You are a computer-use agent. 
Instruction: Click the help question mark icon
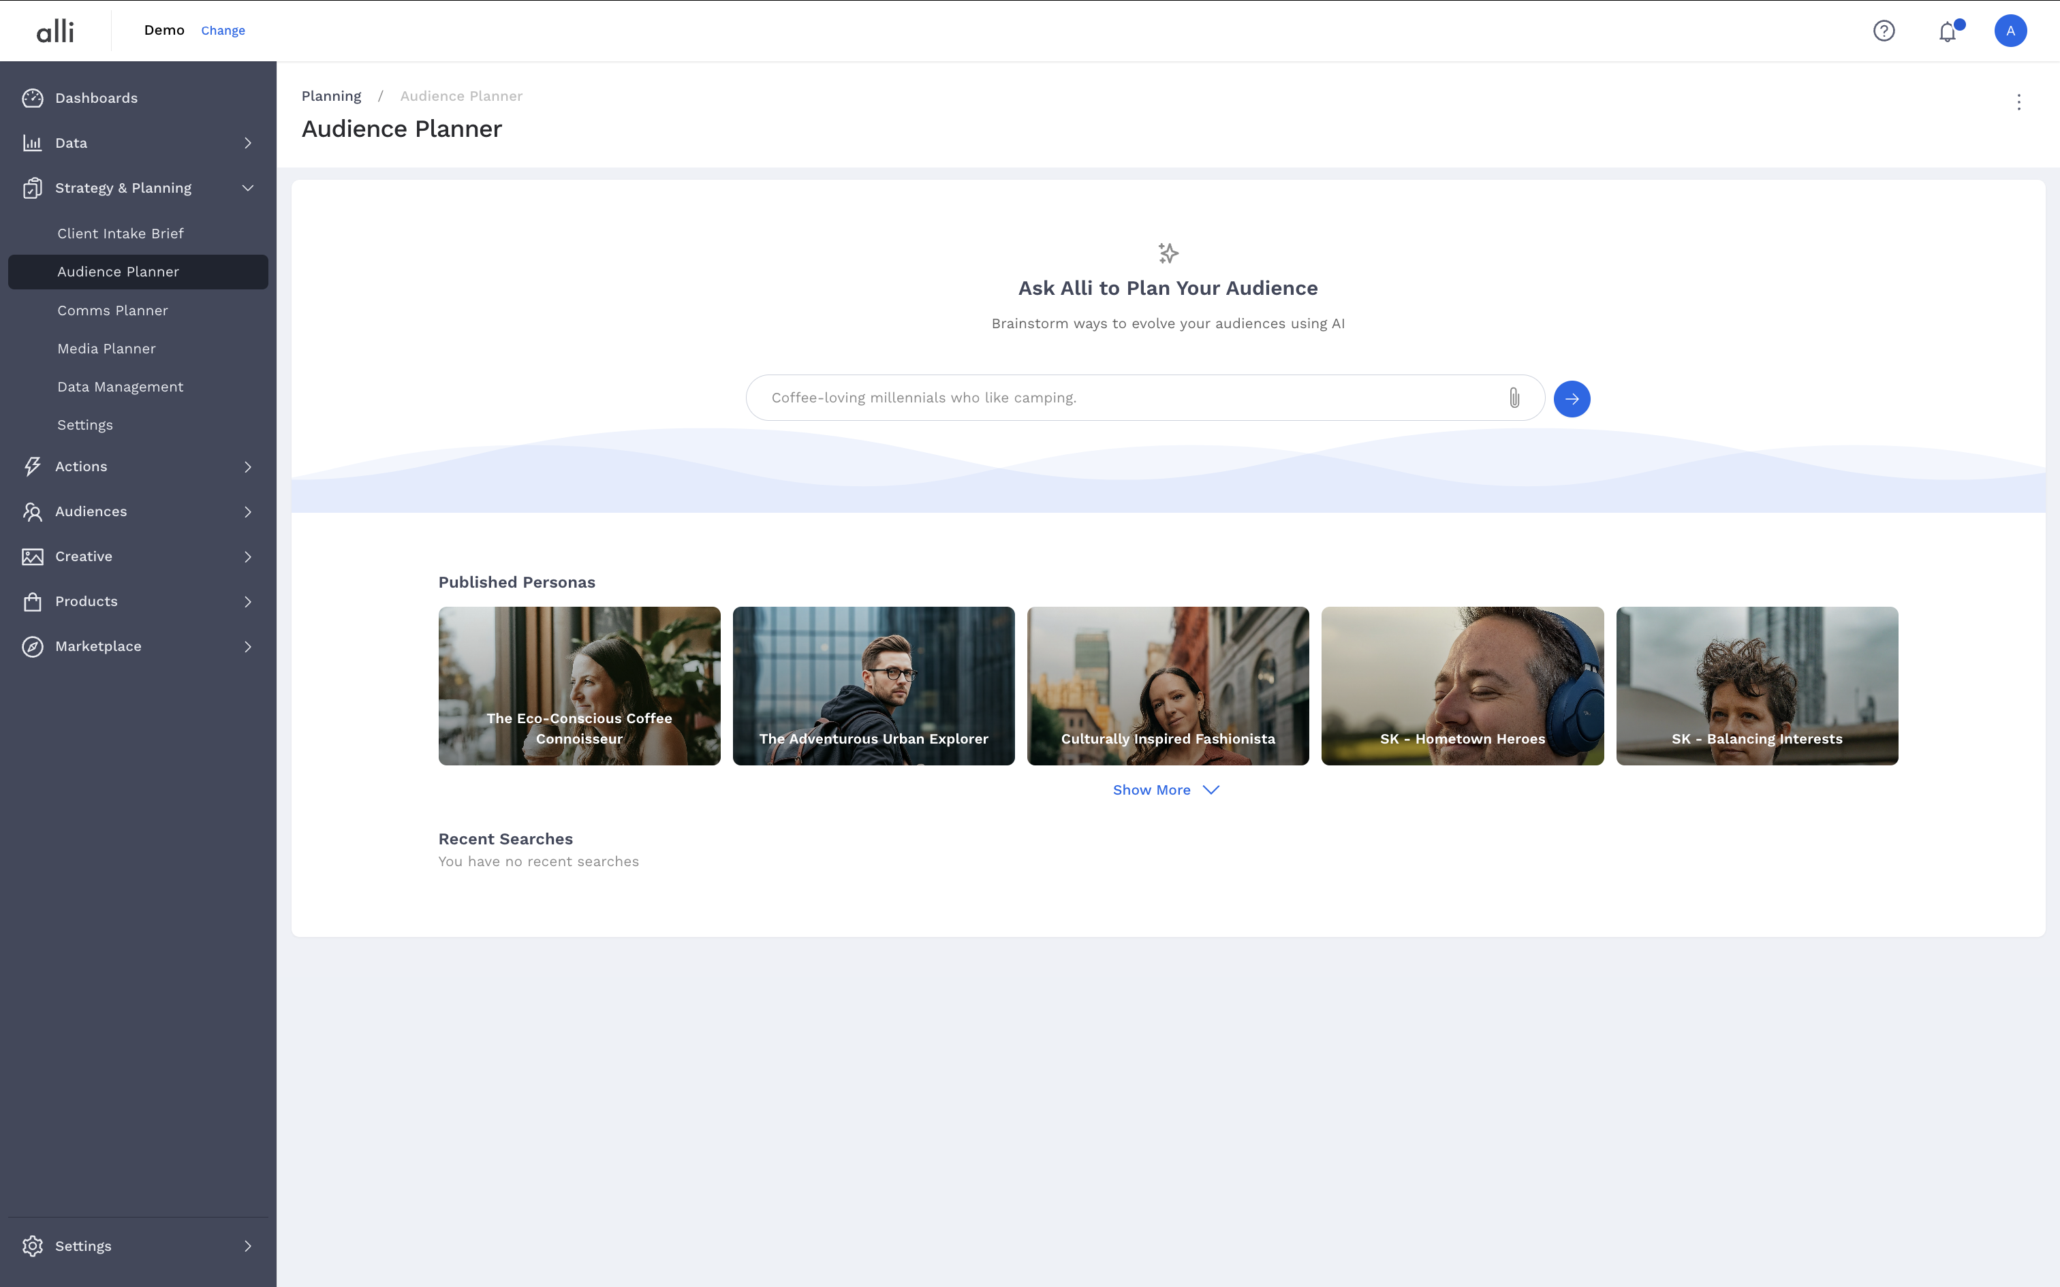[1884, 31]
